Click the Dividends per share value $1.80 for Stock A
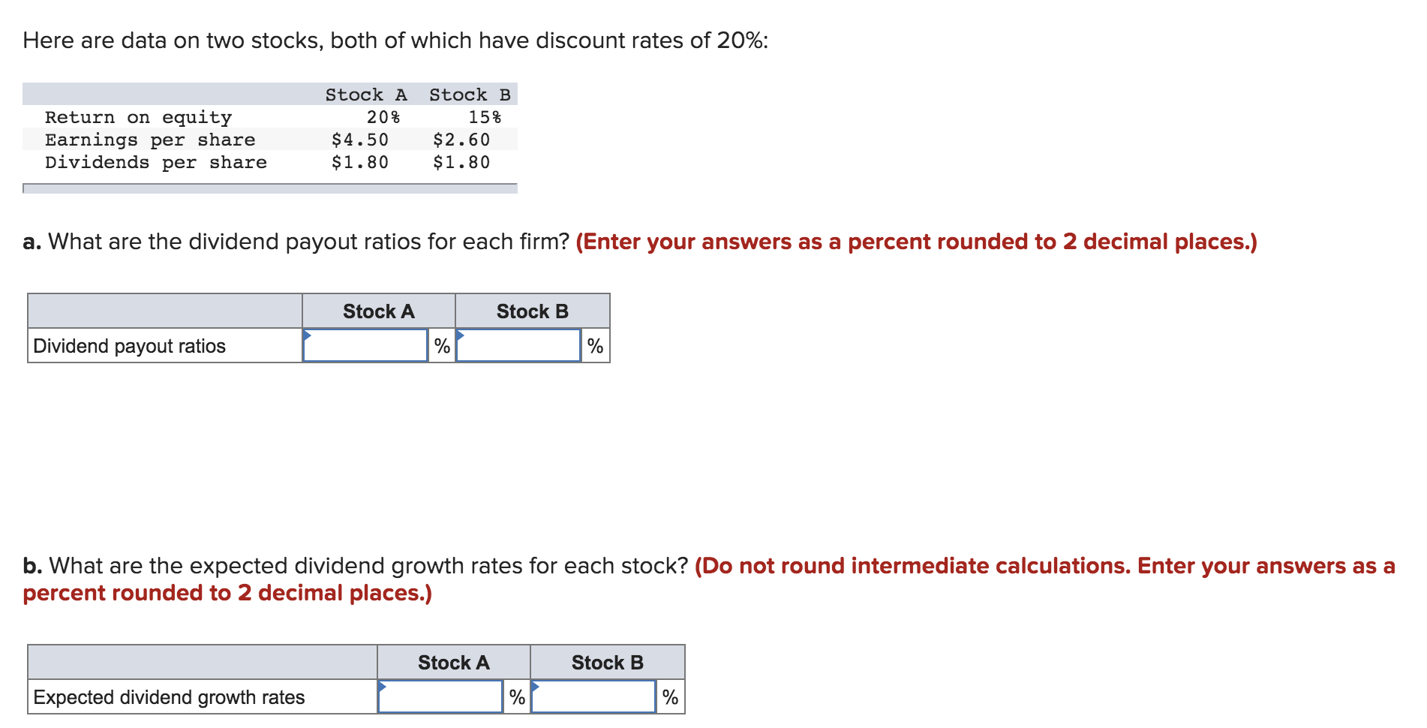The width and height of the screenshot is (1427, 728). click(x=359, y=161)
